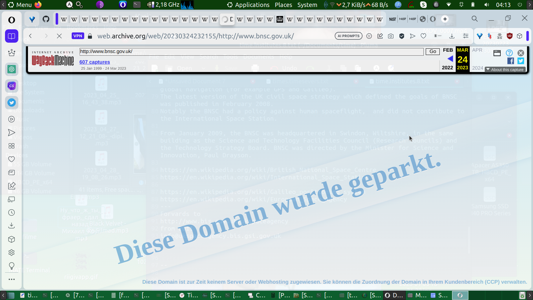Image resolution: width=533 pixels, height=300 pixels.
Task: Open the trash icon in bottom panel
Action: tap(522, 295)
